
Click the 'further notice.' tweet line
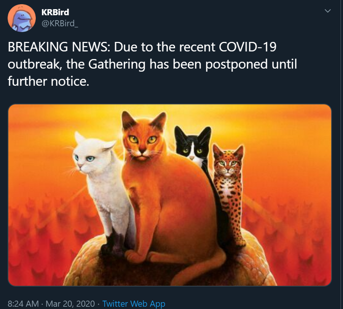pyautogui.click(x=49, y=81)
